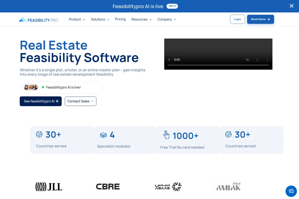The height and width of the screenshot is (199, 299).
Task: Click the Book Demo button
Action: (260, 19)
